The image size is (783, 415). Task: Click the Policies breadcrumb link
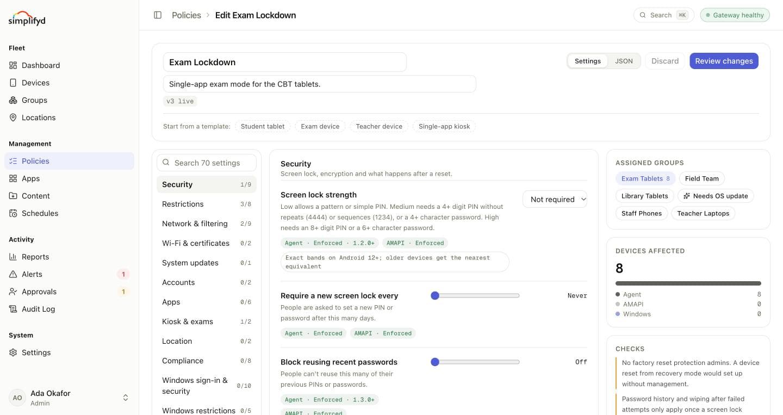point(187,15)
